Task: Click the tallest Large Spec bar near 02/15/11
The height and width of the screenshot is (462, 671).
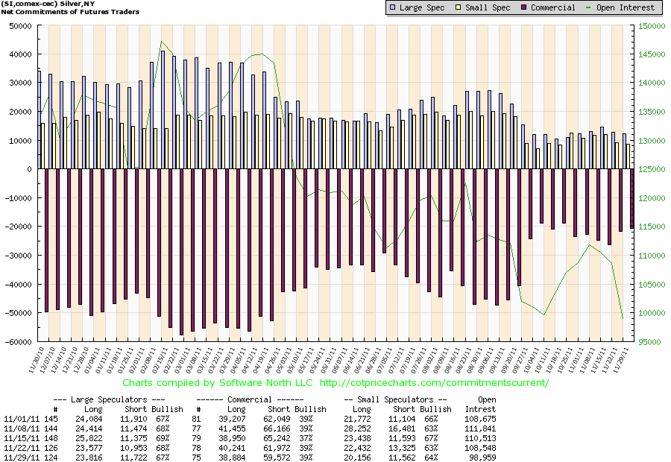Action: click(163, 110)
